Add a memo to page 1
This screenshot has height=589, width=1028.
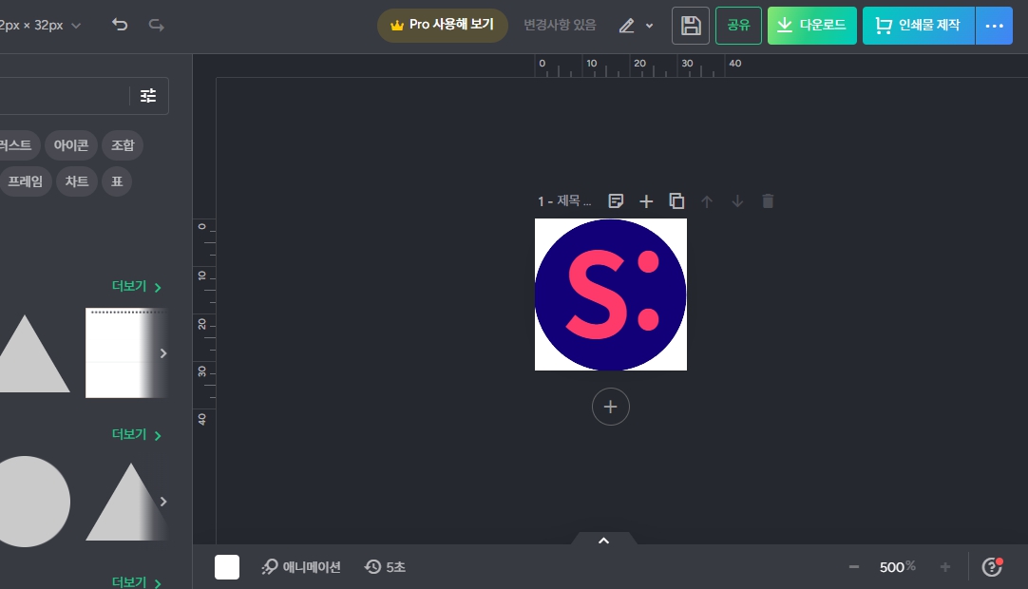[616, 200]
